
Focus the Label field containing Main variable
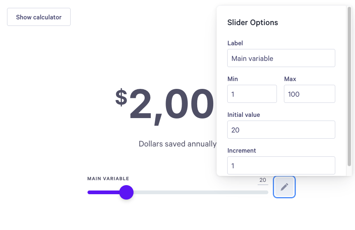tap(281, 58)
